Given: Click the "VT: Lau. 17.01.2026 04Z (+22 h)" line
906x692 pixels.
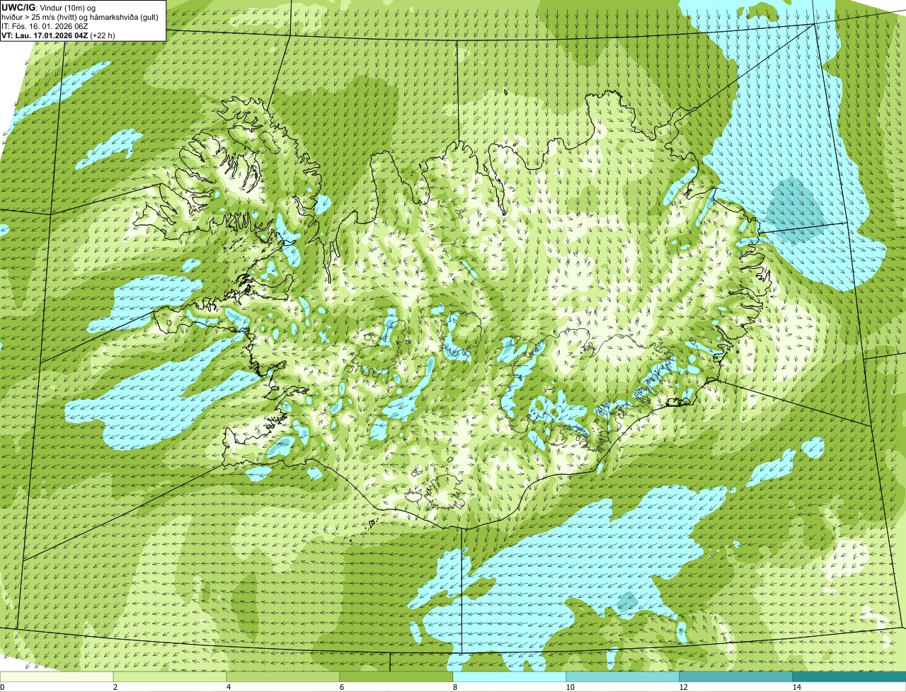Looking at the screenshot, I should (x=59, y=35).
